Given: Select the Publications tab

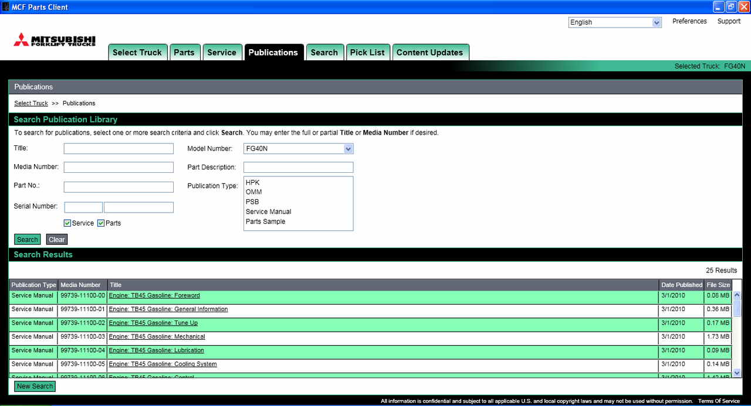Looking at the screenshot, I should tap(273, 52).
